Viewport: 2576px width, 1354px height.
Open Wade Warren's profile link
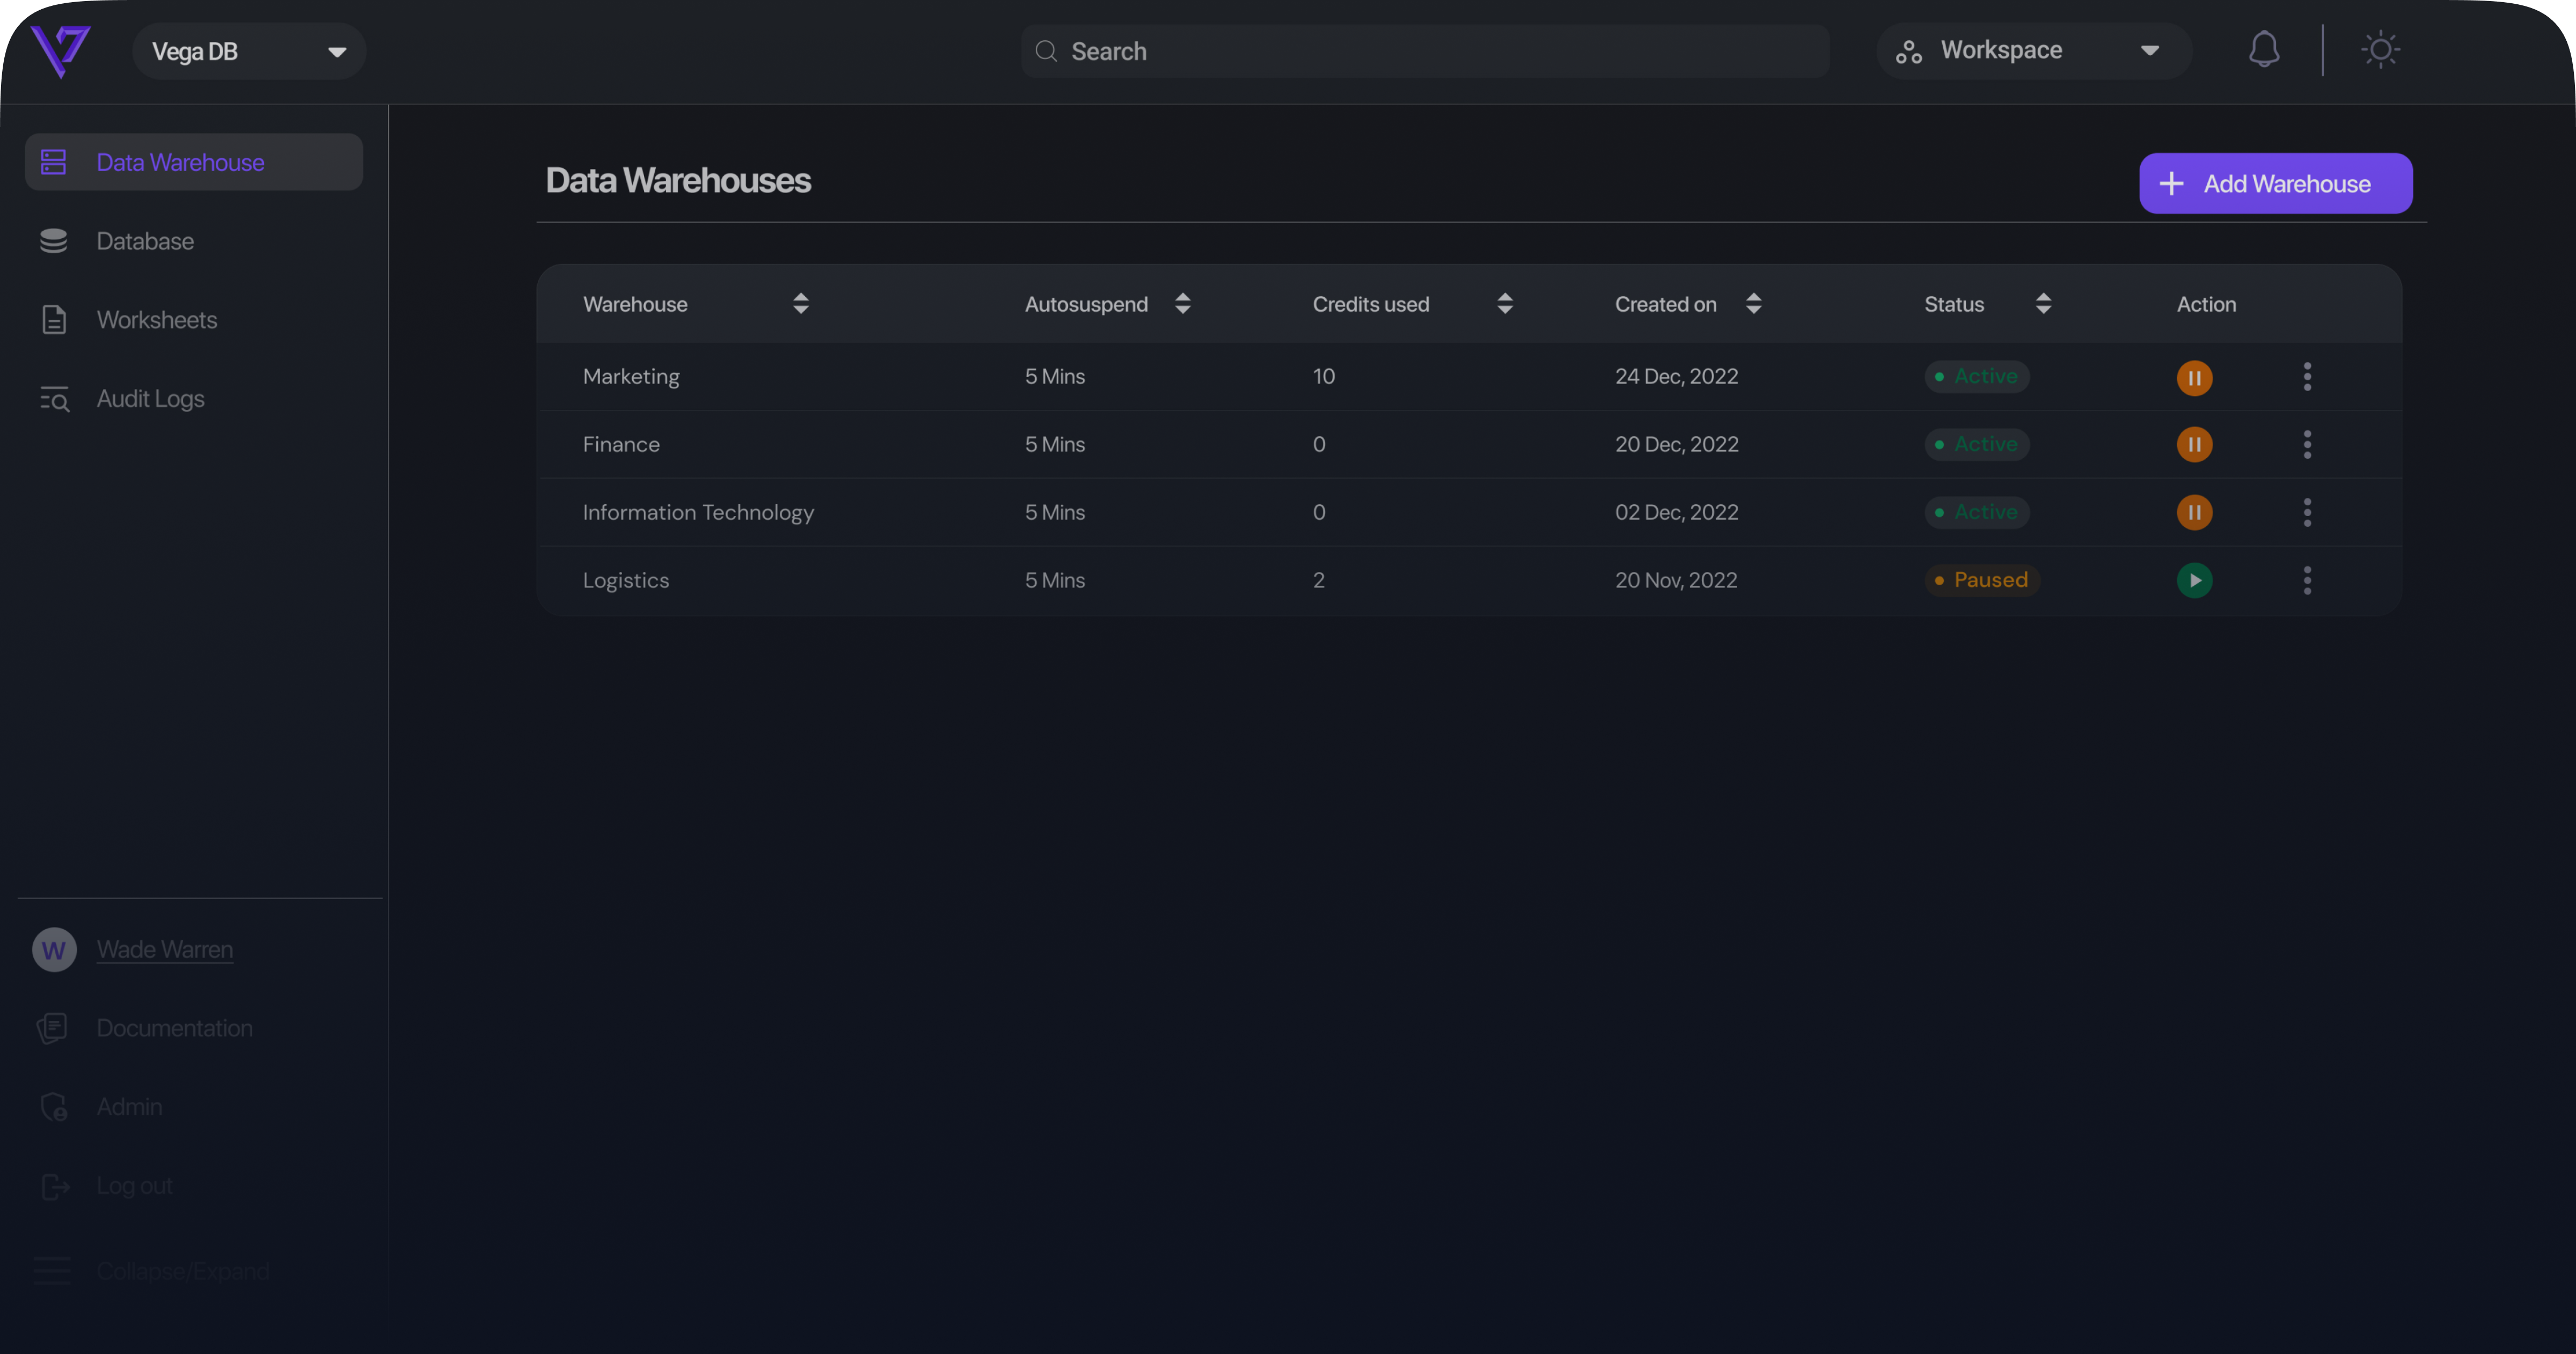(x=164, y=950)
